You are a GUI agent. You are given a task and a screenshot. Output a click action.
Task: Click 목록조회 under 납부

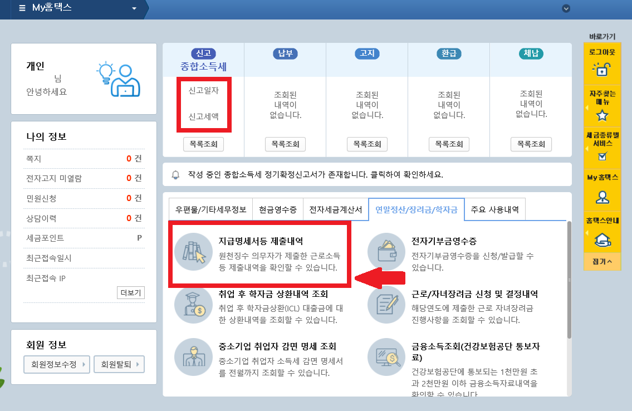pyautogui.click(x=285, y=144)
